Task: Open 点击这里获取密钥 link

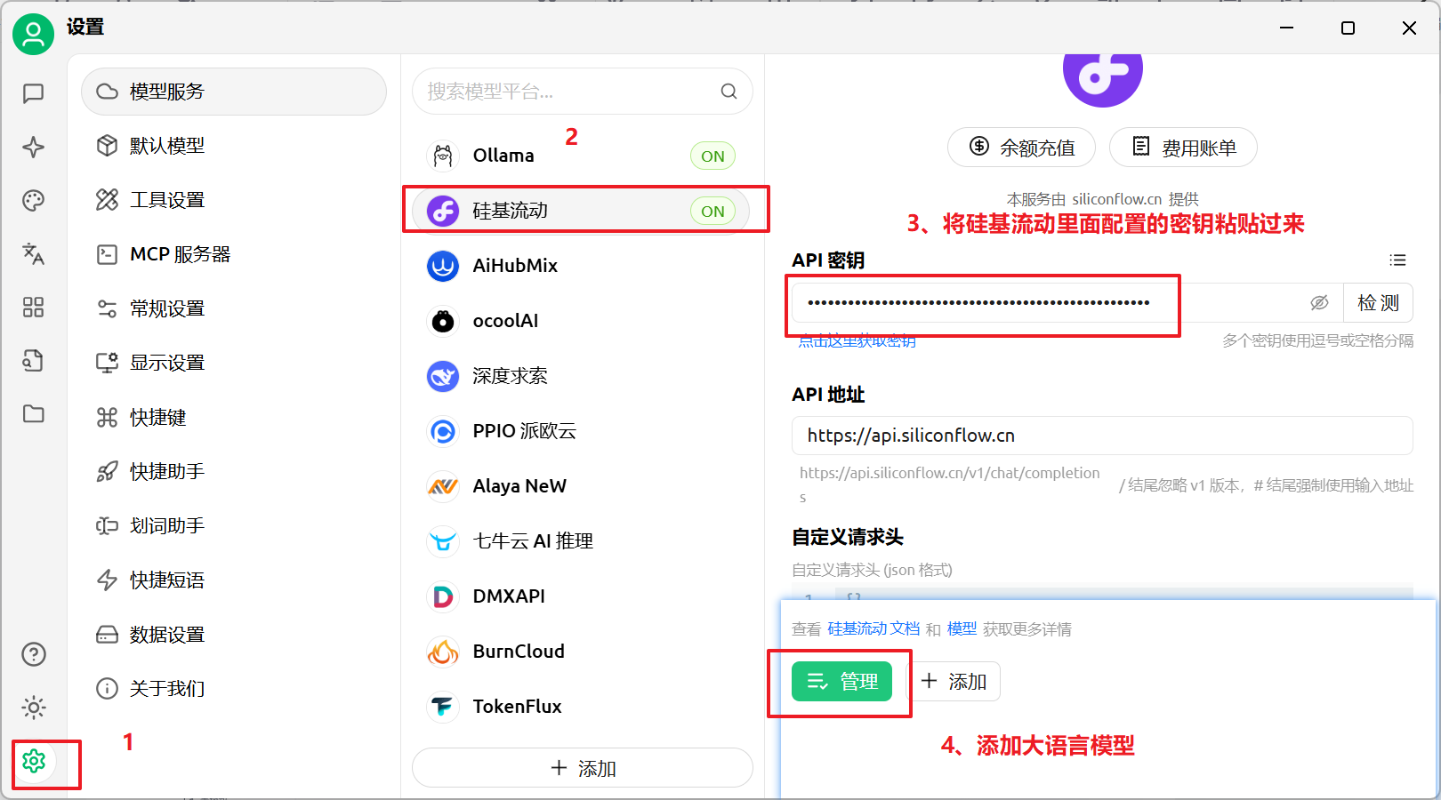Action: point(857,341)
